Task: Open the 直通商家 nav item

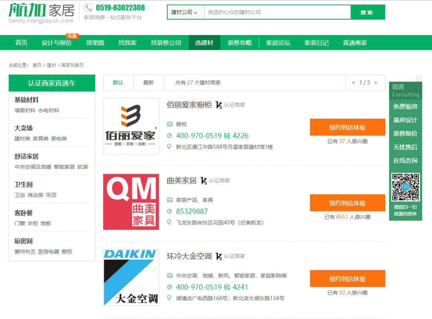Action: click(x=355, y=43)
